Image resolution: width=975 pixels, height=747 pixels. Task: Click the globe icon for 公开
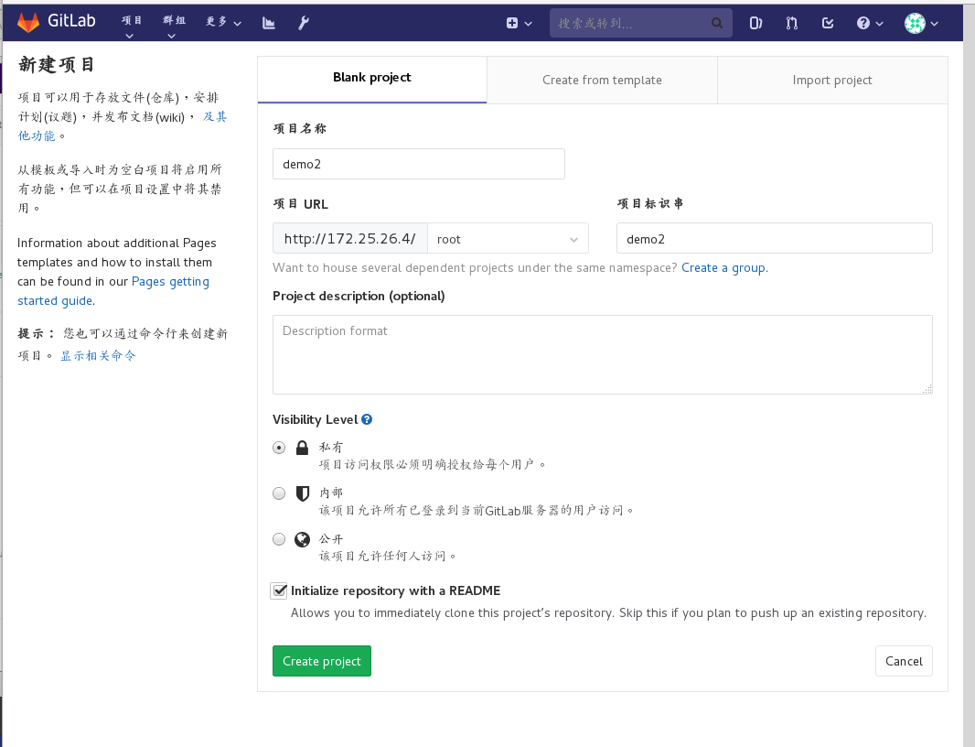tap(302, 539)
